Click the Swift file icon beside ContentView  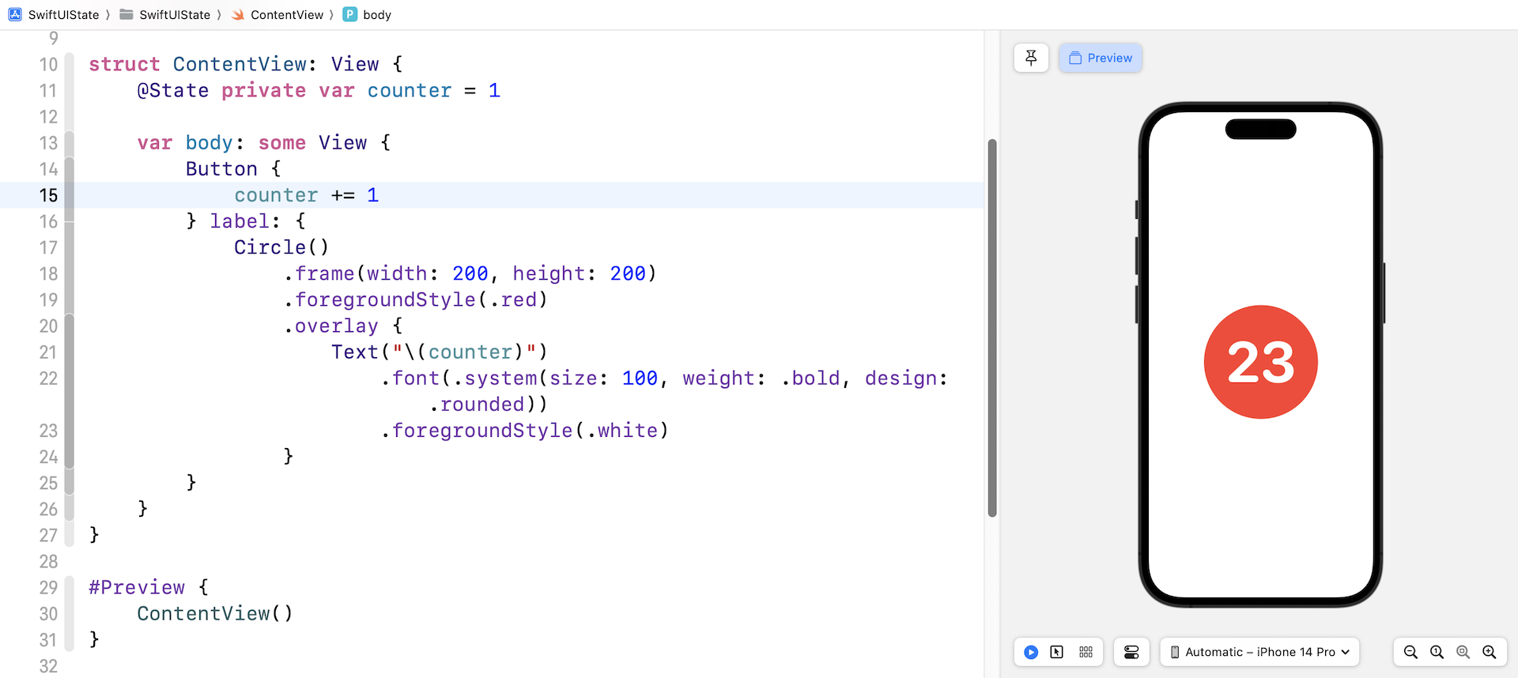[238, 14]
